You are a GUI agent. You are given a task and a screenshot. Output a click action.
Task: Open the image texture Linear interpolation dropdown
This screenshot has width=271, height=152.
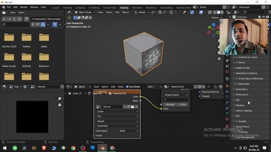(117, 111)
